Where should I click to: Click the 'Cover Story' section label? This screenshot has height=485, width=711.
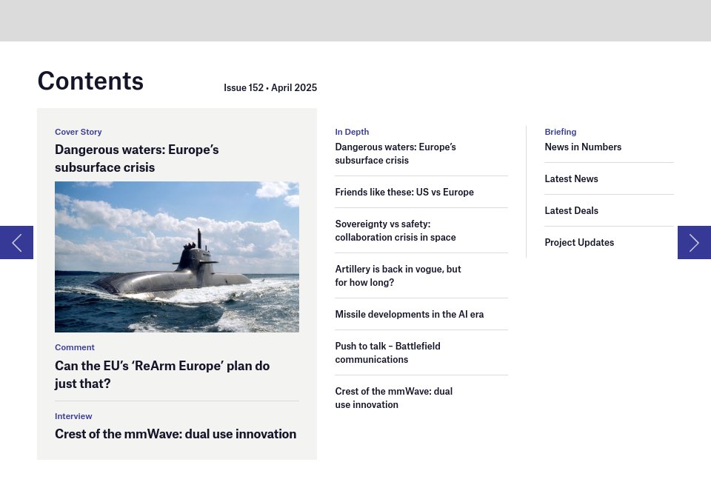click(x=78, y=132)
